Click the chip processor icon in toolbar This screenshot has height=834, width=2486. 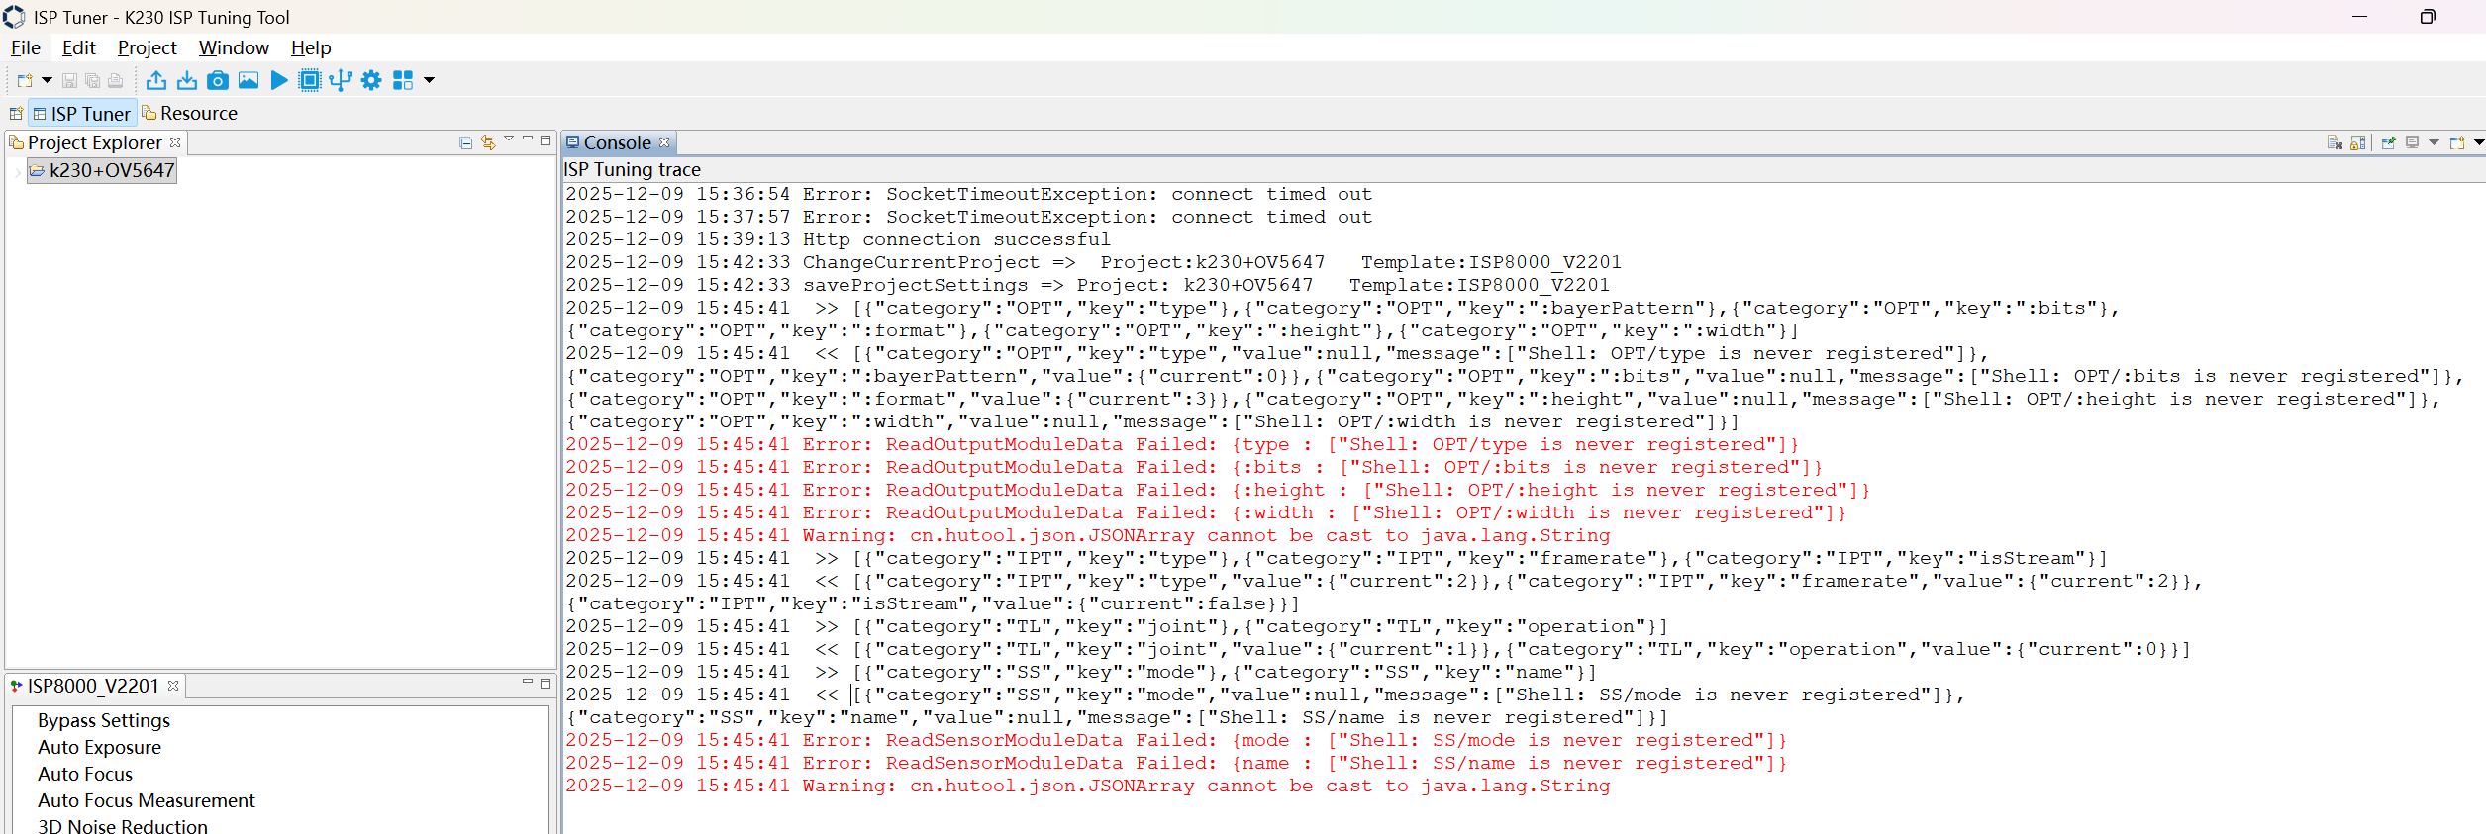[310, 80]
